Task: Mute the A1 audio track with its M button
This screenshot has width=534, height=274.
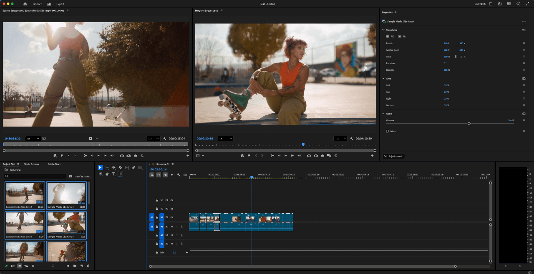Action: tap(172, 227)
